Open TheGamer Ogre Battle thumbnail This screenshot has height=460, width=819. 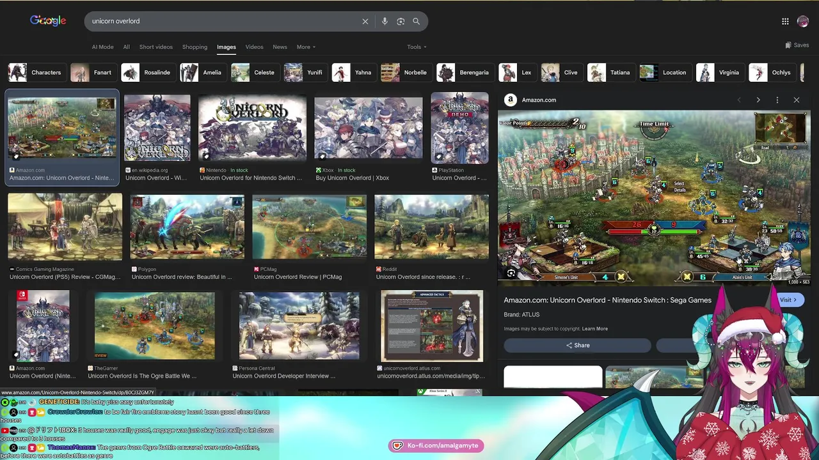click(x=154, y=326)
